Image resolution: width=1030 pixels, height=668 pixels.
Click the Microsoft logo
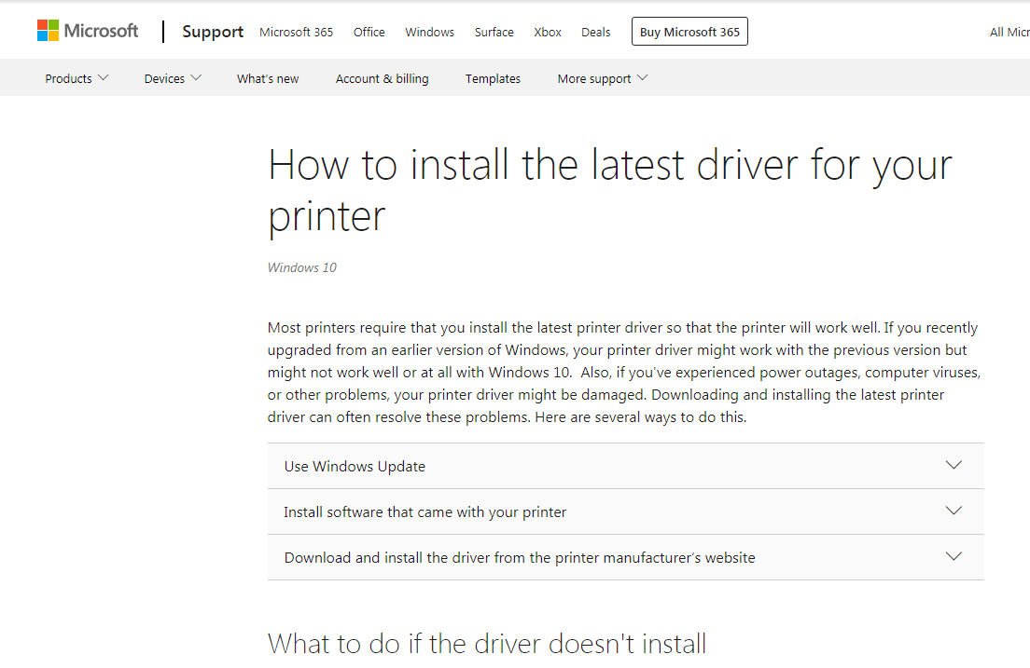coord(88,31)
